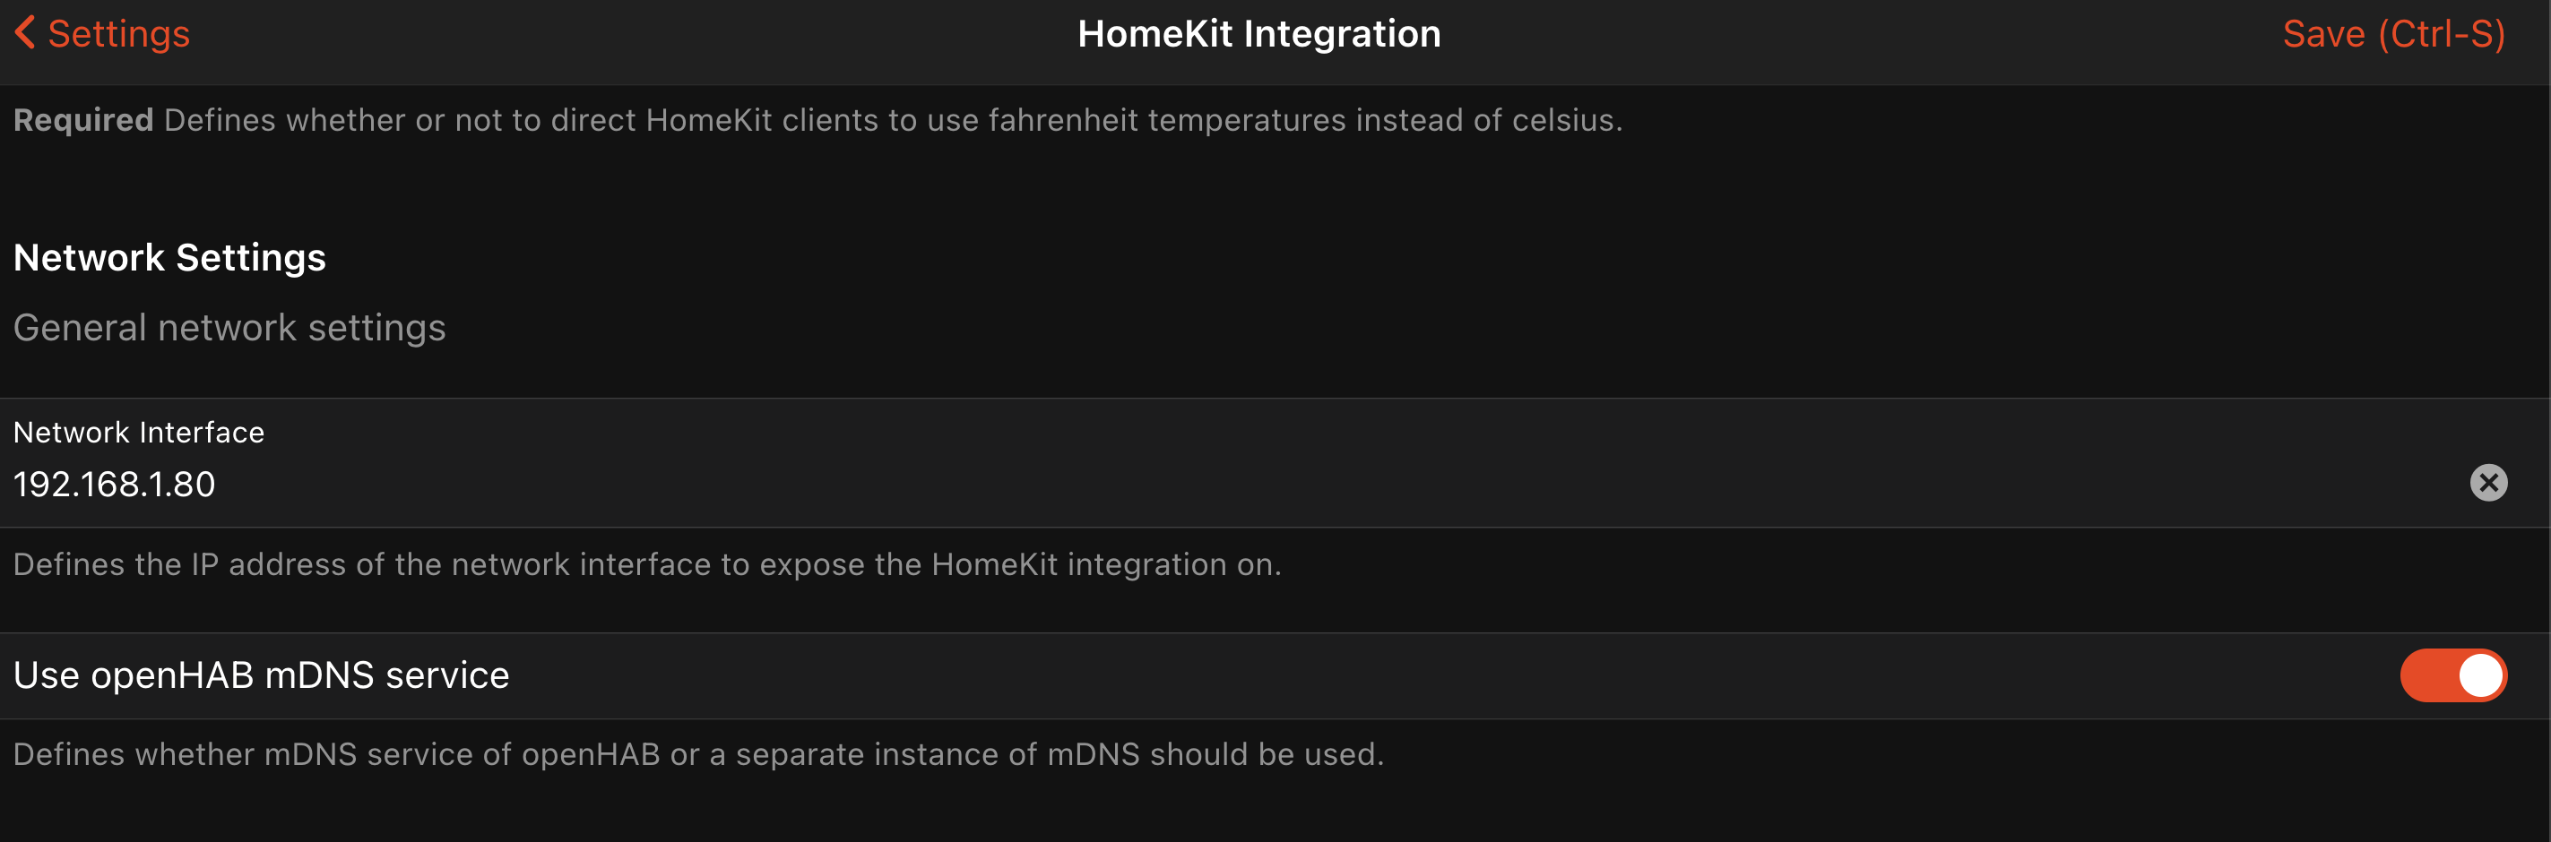Select the Network Settings section heading
Screen dimensions: 2551x842
point(169,257)
